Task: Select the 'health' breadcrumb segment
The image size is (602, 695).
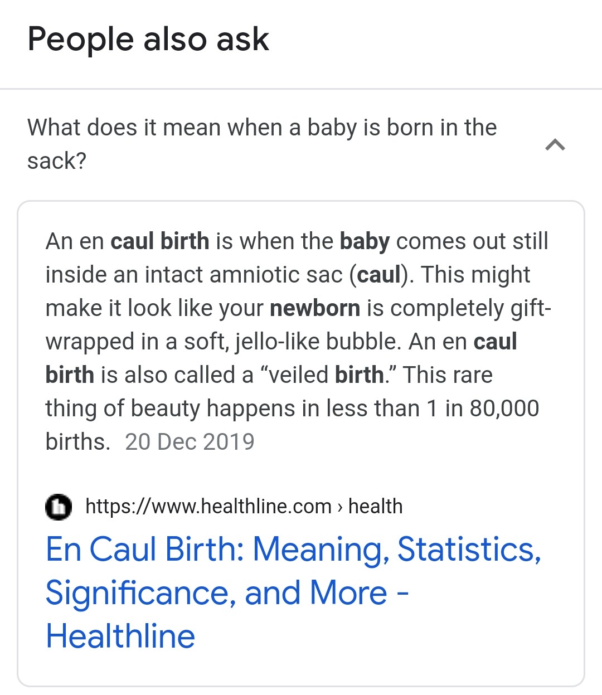Action: point(375,507)
